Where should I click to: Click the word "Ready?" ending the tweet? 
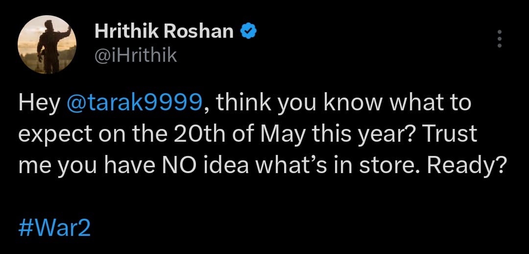pyautogui.click(x=466, y=166)
